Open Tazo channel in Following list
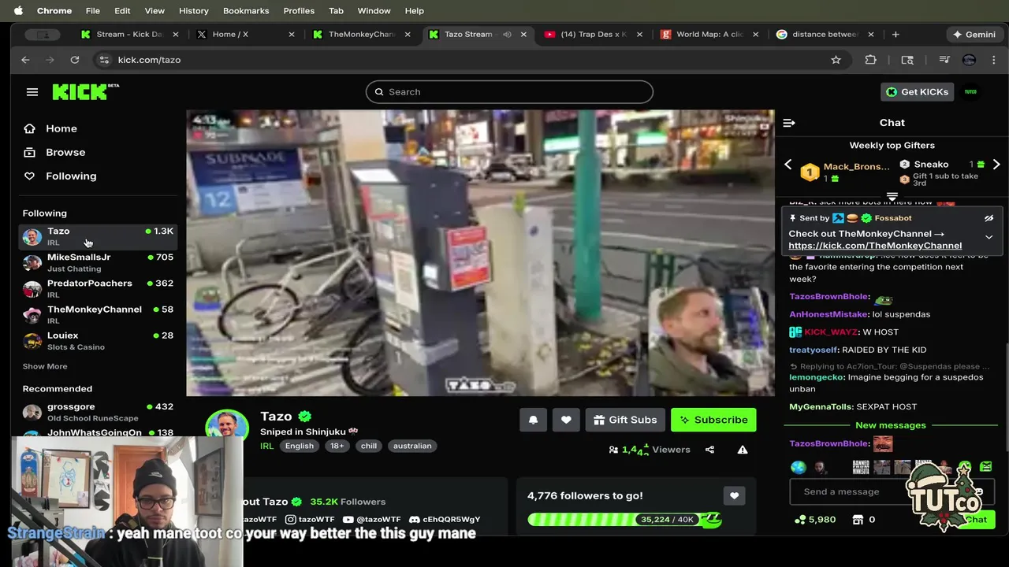The width and height of the screenshot is (1009, 567). point(98,236)
